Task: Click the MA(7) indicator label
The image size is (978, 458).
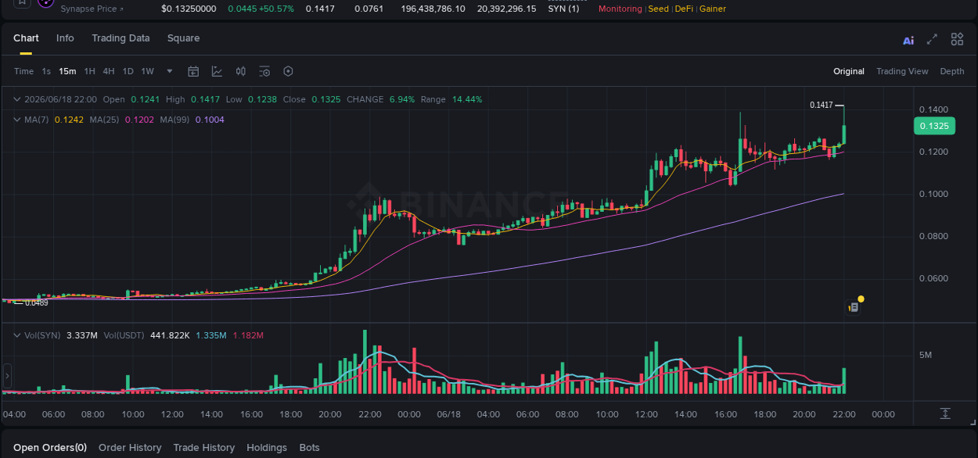Action: 36,120
